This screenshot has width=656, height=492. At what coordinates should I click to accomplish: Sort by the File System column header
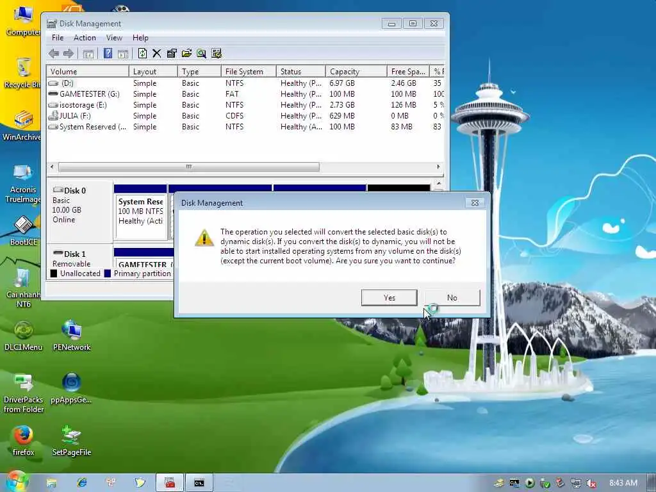pyautogui.click(x=249, y=72)
